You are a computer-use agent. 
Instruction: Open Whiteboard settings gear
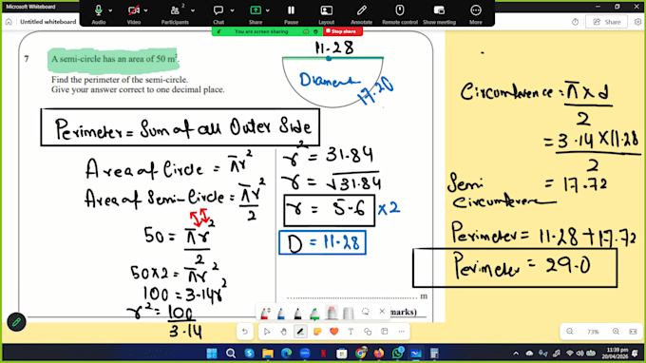tap(637, 22)
